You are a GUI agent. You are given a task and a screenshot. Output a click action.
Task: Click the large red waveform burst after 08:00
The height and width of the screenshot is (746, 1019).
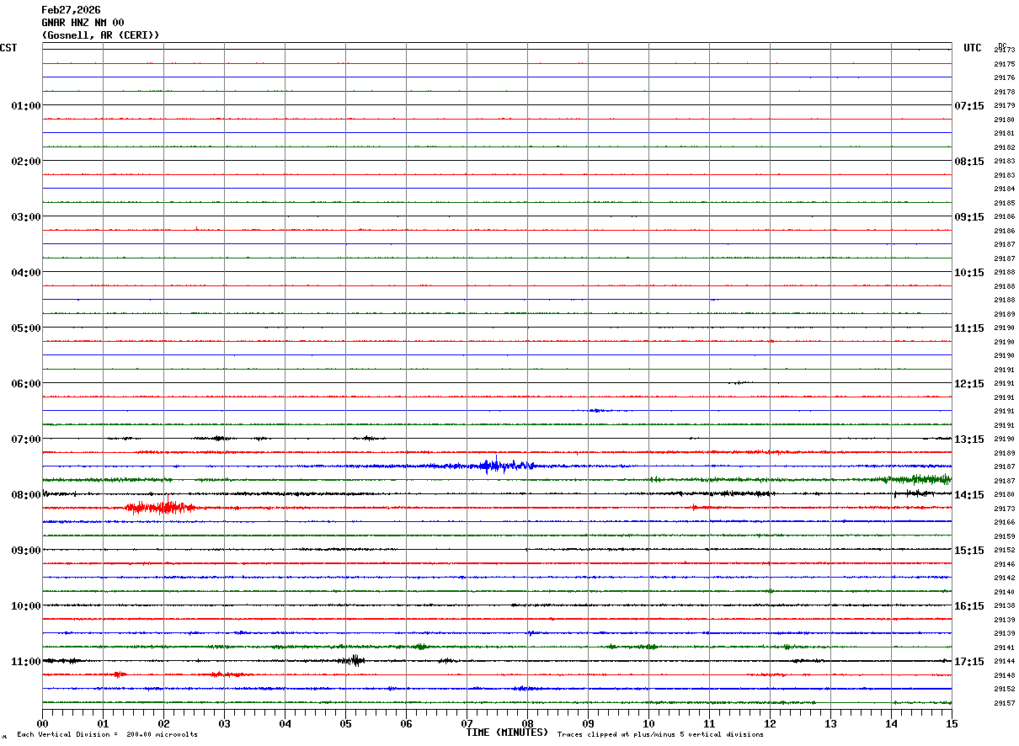(x=160, y=507)
